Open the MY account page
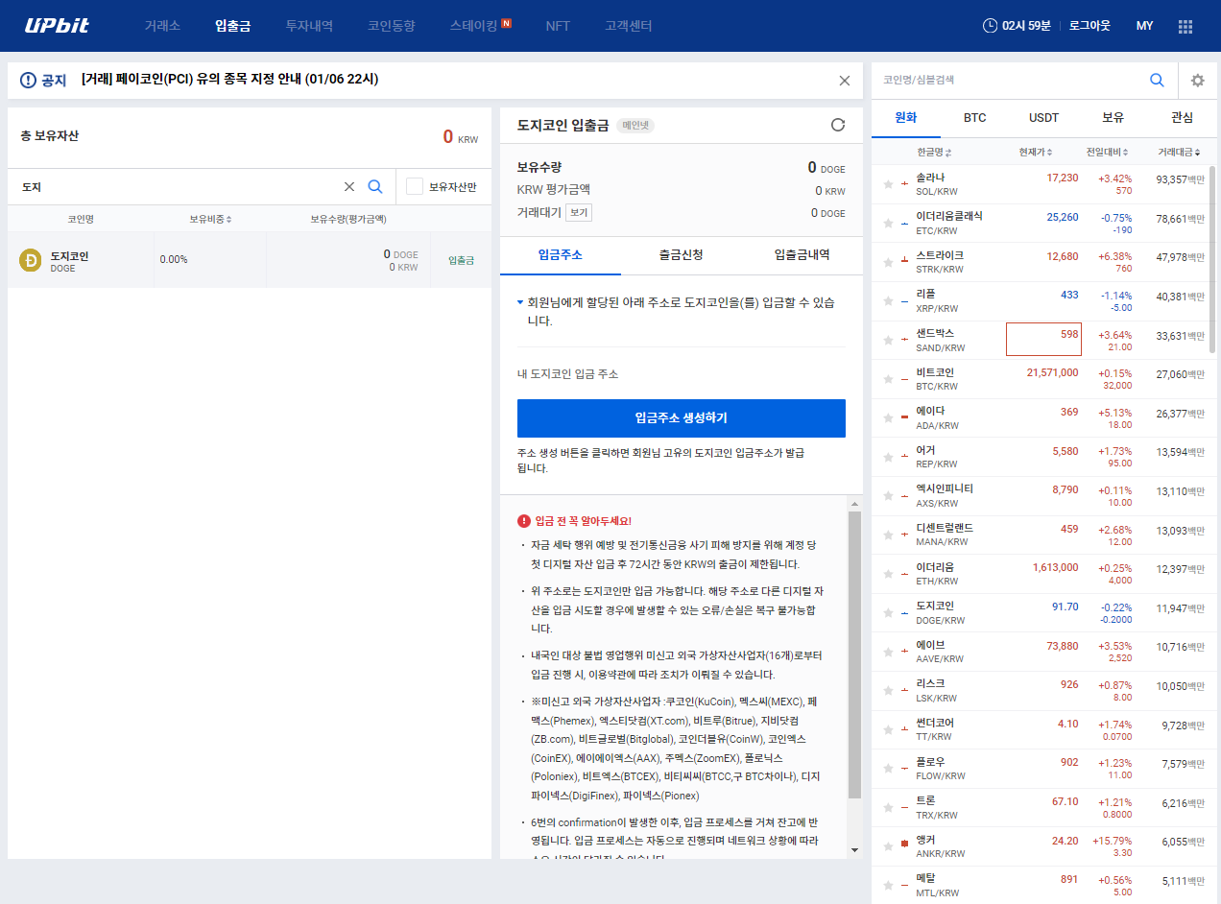The height and width of the screenshot is (904, 1221). click(x=1145, y=26)
